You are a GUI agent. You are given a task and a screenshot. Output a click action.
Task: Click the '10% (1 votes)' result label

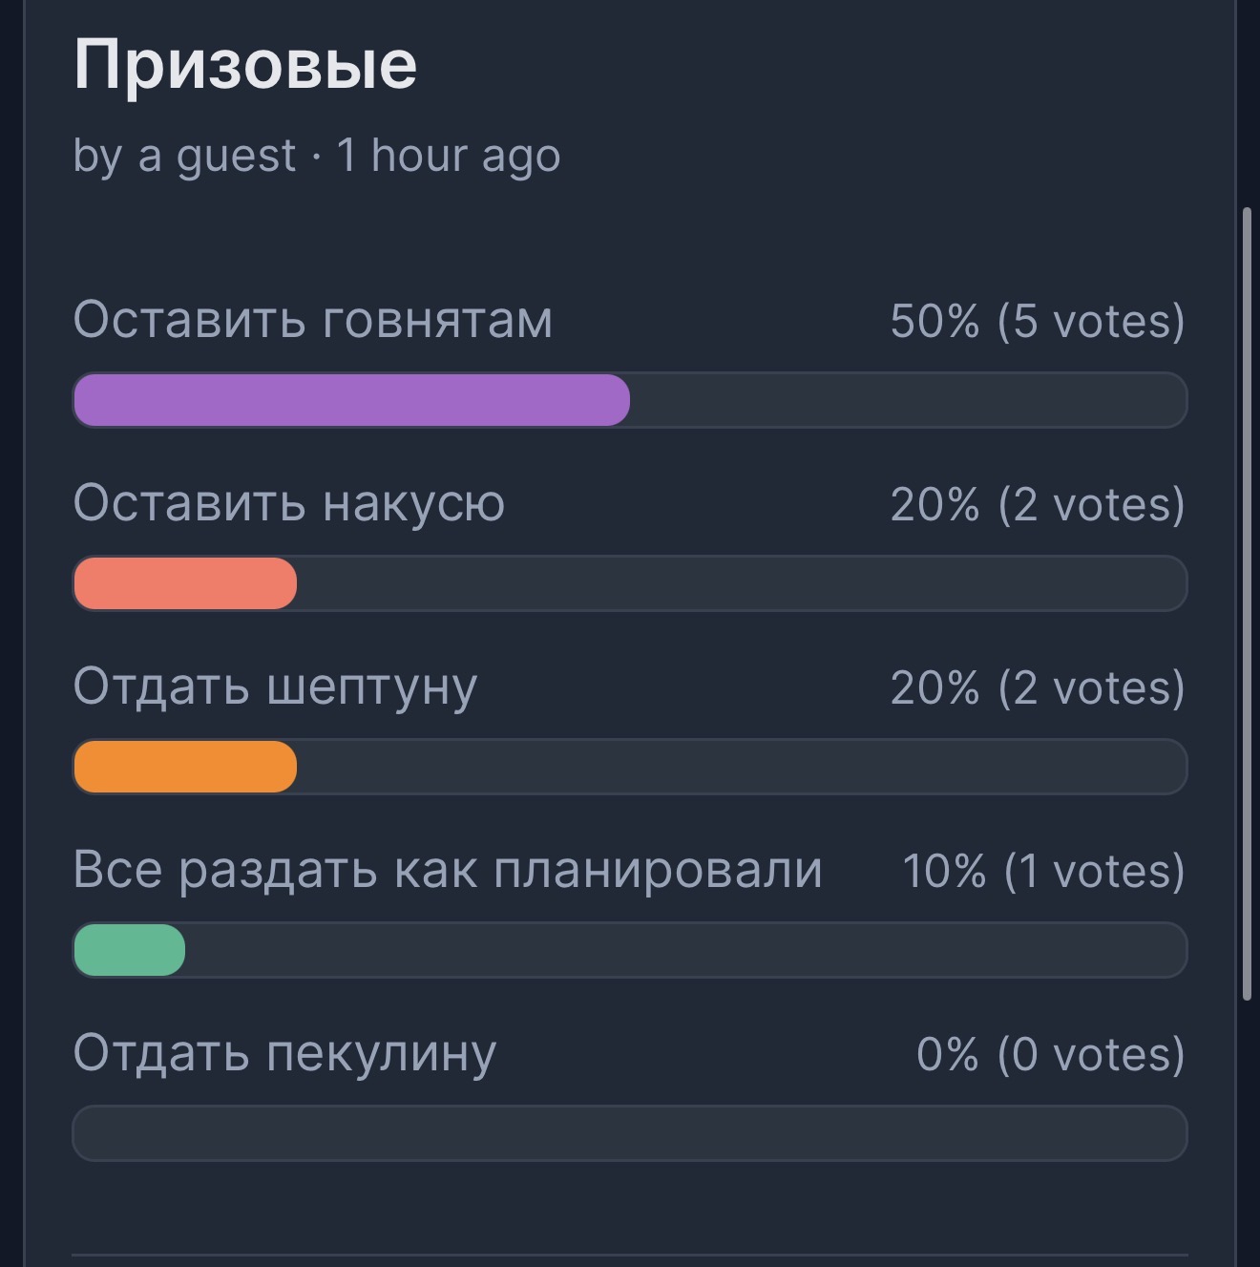(1044, 872)
